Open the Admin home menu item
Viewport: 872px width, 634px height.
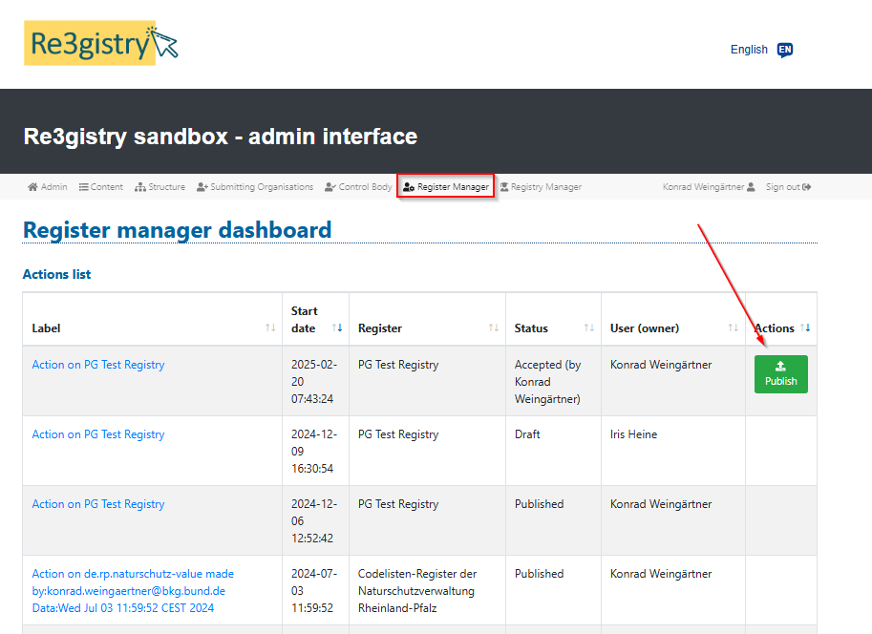[x=48, y=187]
